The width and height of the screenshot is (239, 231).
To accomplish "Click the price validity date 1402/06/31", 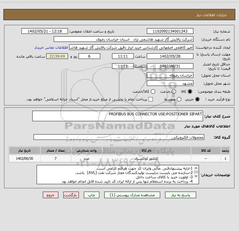I will pyautogui.click(x=170, y=66).
